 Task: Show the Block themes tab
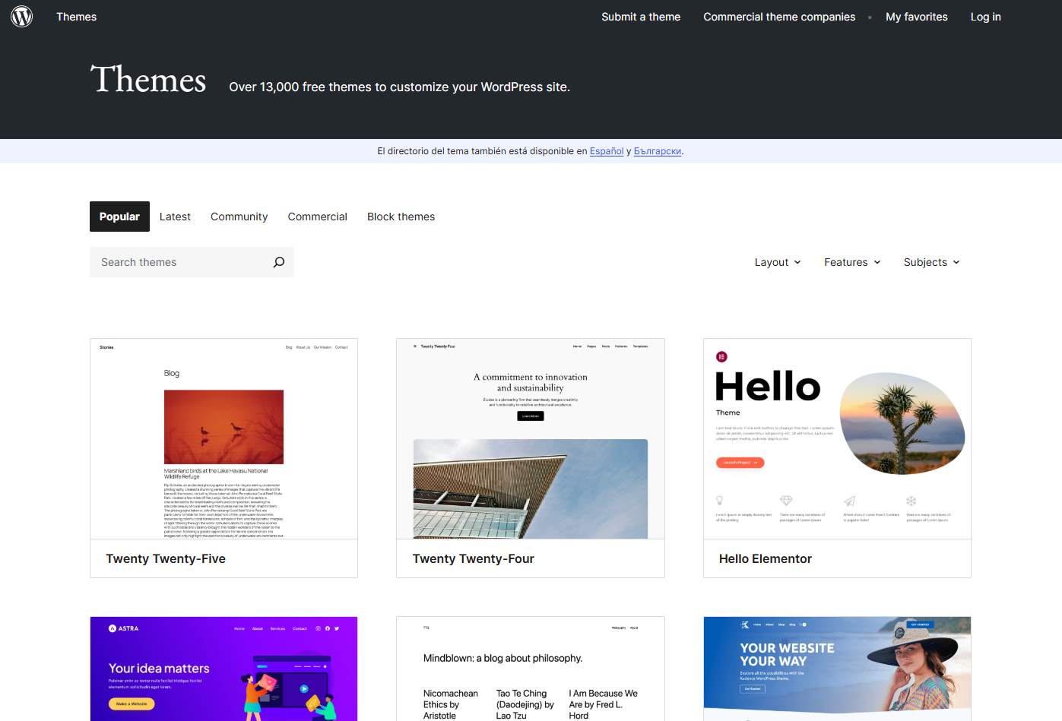[x=401, y=217]
